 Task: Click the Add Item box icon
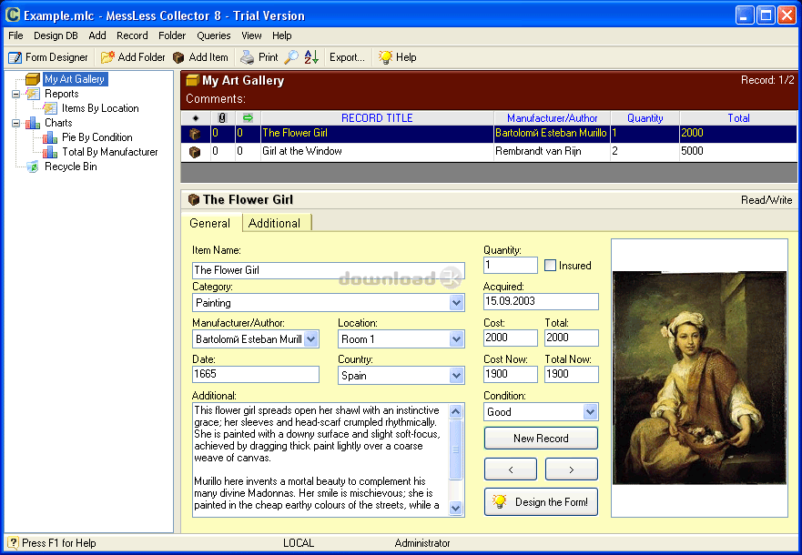point(178,57)
